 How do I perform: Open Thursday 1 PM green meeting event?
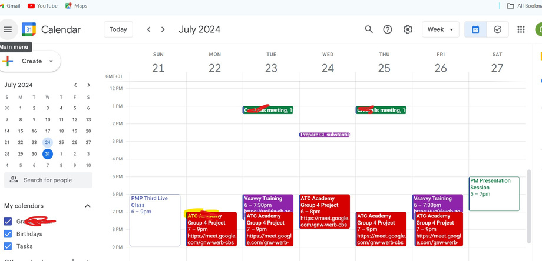[x=381, y=110]
